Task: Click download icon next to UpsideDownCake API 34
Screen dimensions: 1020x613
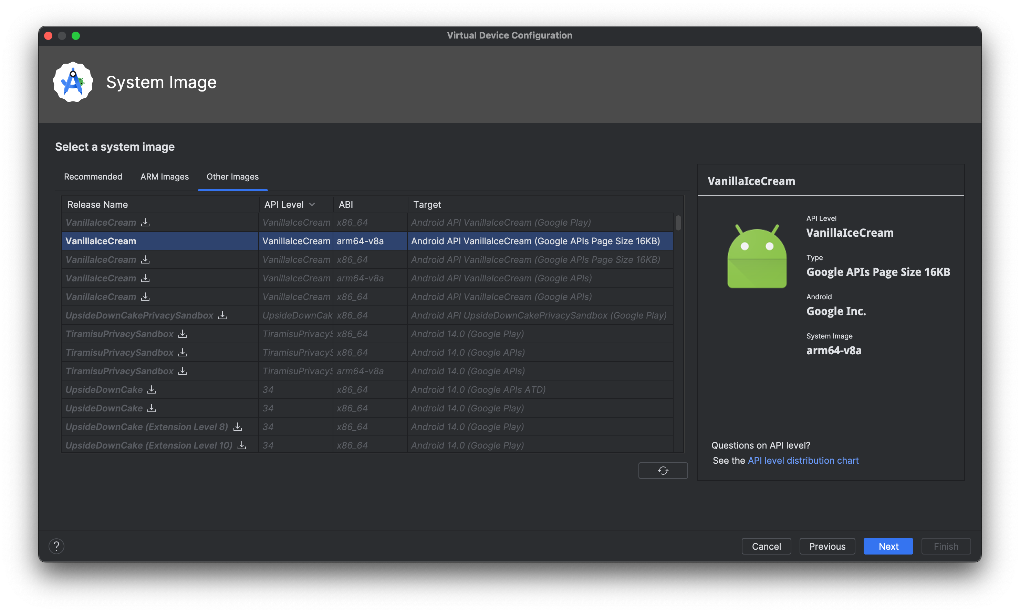Action: point(152,389)
